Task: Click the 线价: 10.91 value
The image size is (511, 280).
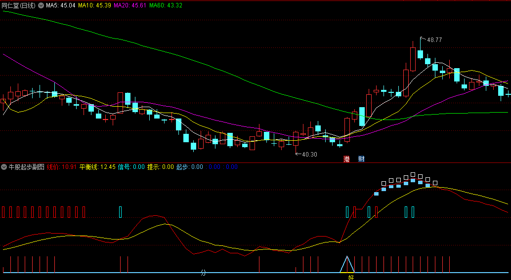Action: [62, 167]
